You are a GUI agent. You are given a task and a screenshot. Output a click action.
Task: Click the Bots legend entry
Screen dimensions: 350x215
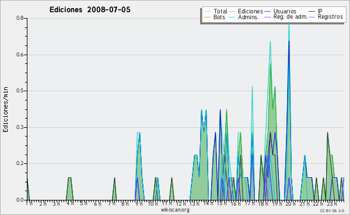click(x=219, y=17)
